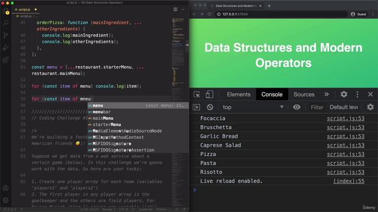Choose the 'MSFIDOSignature' suggestion
Image resolution: width=378 pixels, height=212 pixels.
pyautogui.click(x=138, y=144)
